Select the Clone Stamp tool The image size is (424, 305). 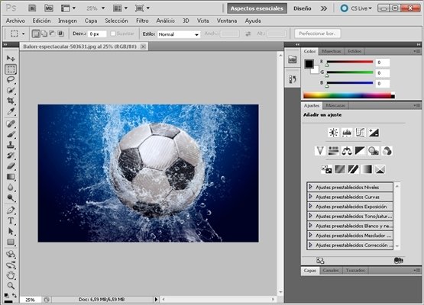pyautogui.click(x=11, y=145)
